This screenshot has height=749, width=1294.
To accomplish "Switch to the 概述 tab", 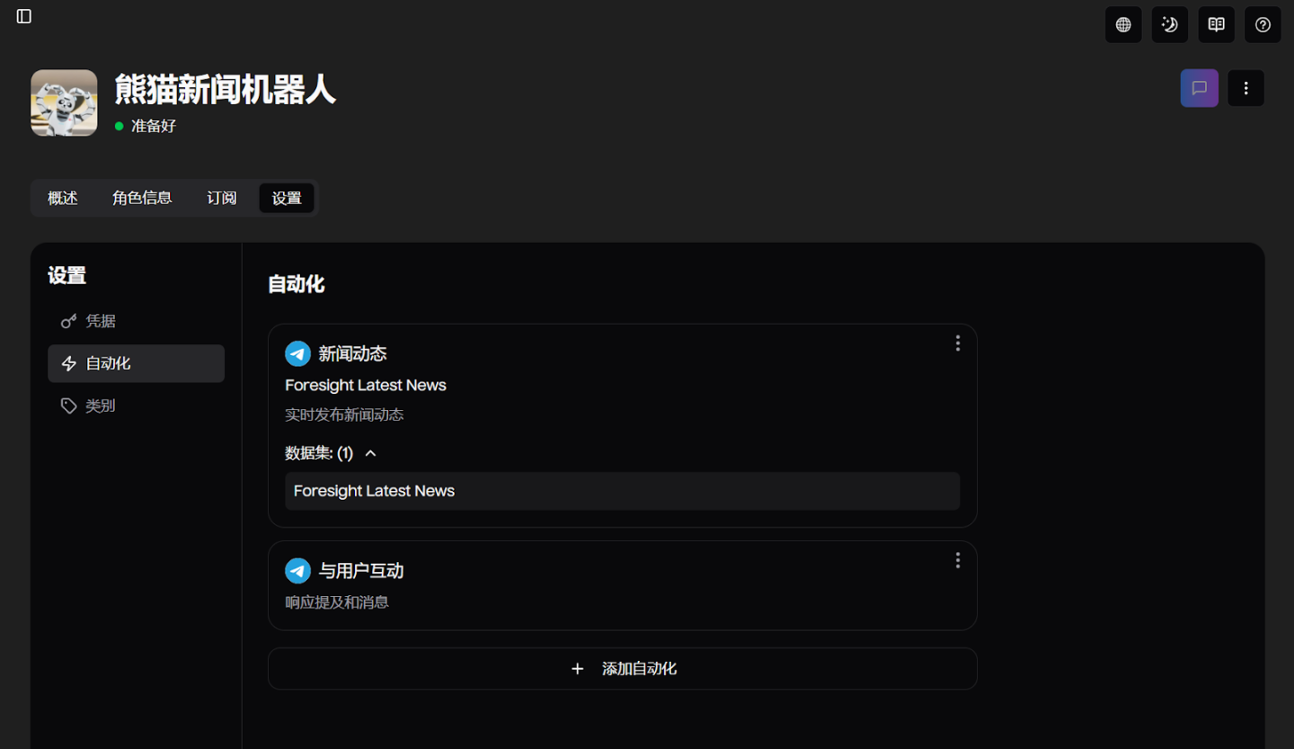I will coord(63,198).
